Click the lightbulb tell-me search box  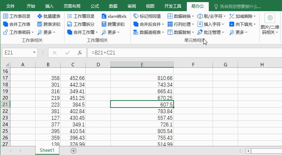click(237, 7)
